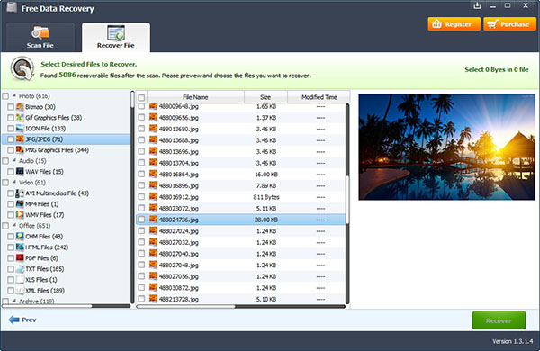540x351 pixels.
Task: Click the Purchase button
Action: tap(509, 24)
